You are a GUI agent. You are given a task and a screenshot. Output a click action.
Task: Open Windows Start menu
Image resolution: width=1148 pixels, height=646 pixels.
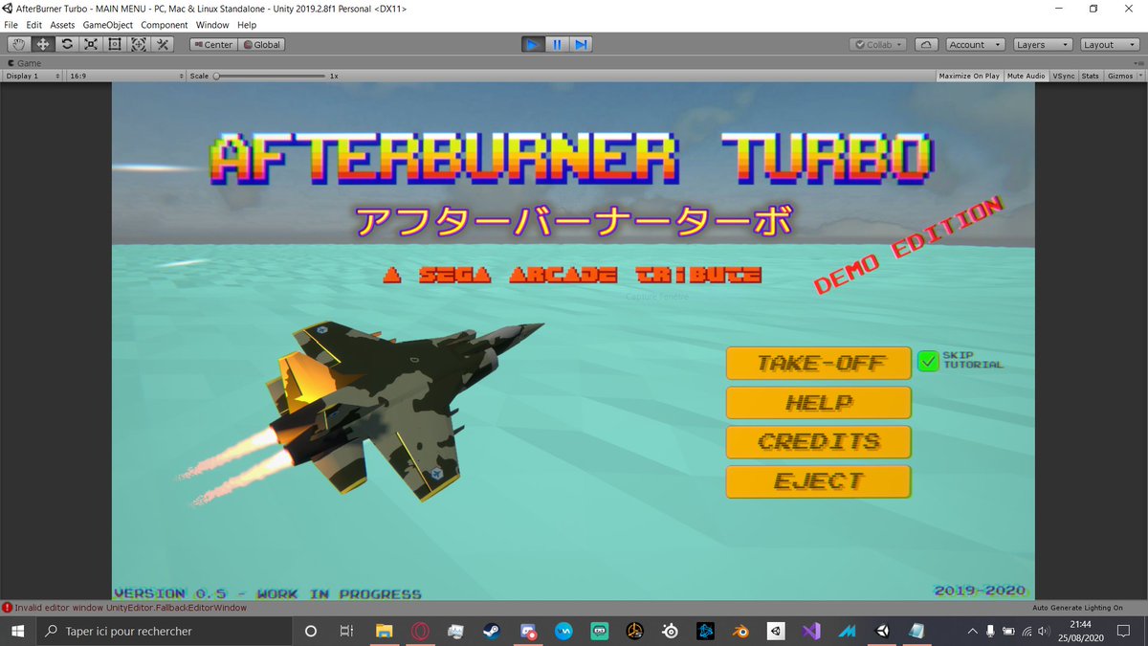(18, 631)
